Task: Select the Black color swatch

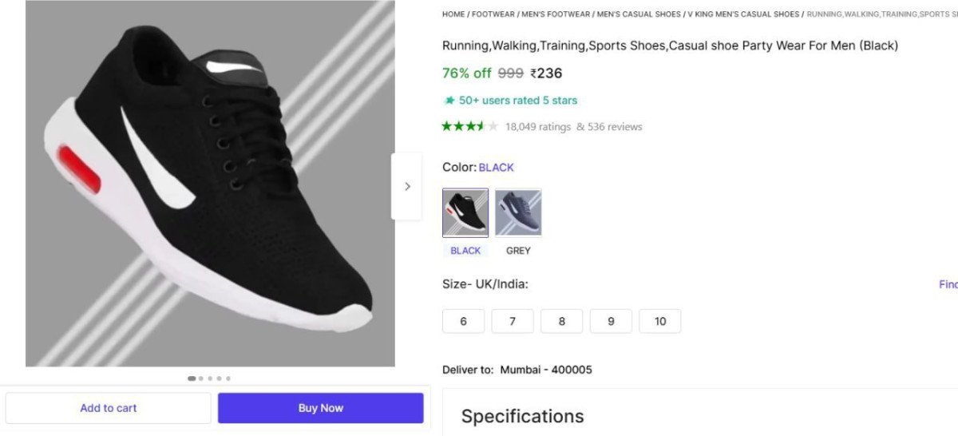Action: (x=465, y=213)
